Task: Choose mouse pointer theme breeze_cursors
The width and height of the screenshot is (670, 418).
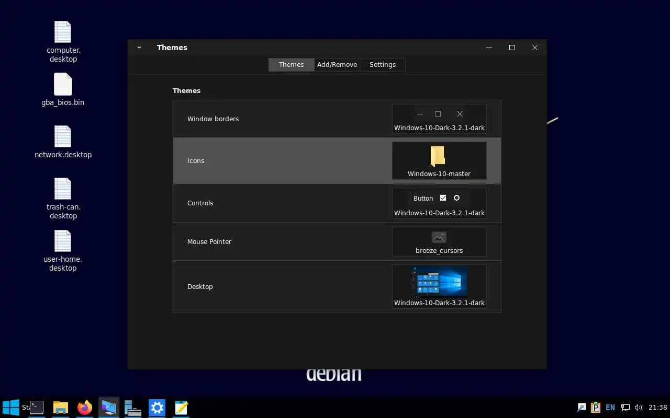Action: 439,241
